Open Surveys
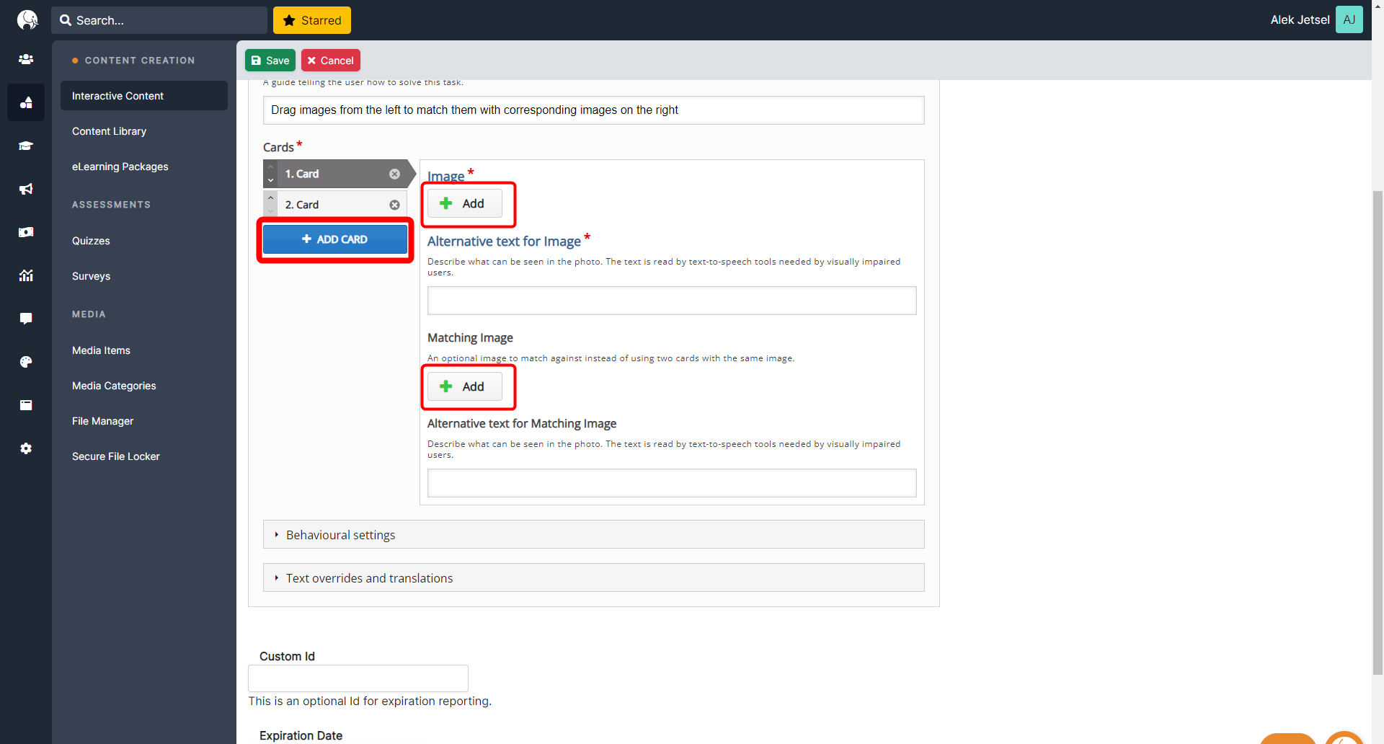The height and width of the screenshot is (744, 1384). point(91,276)
